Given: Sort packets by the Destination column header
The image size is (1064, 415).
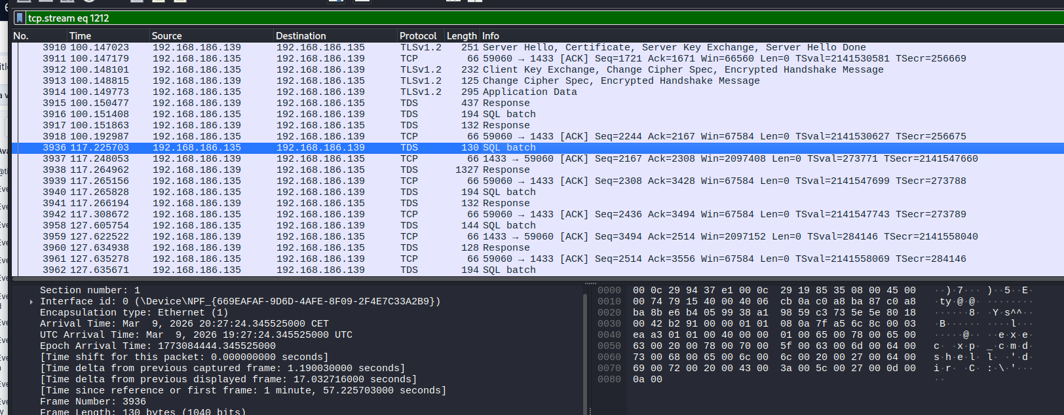Looking at the screenshot, I should pyautogui.click(x=335, y=36).
